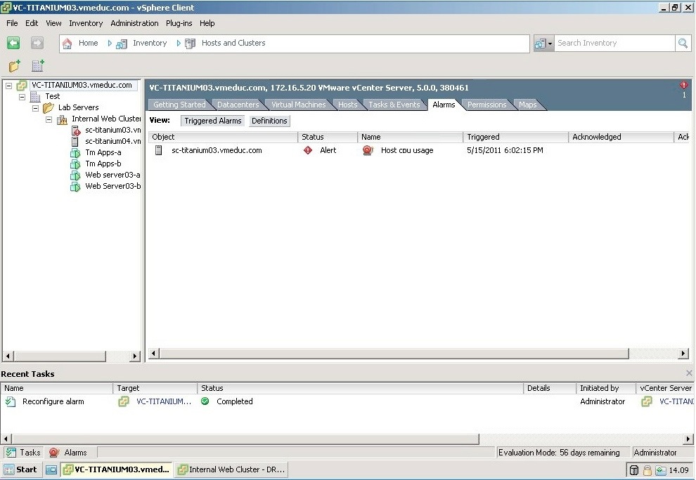Click the New Datacenter toolbar icon
696x480 pixels.
[x=38, y=66]
